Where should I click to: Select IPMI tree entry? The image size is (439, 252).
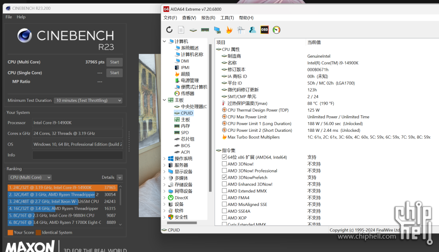(185, 67)
